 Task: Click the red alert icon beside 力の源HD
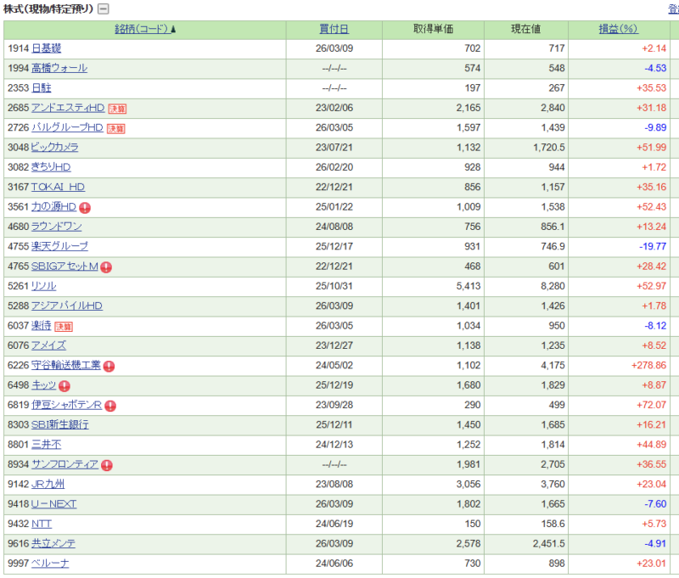(85, 207)
